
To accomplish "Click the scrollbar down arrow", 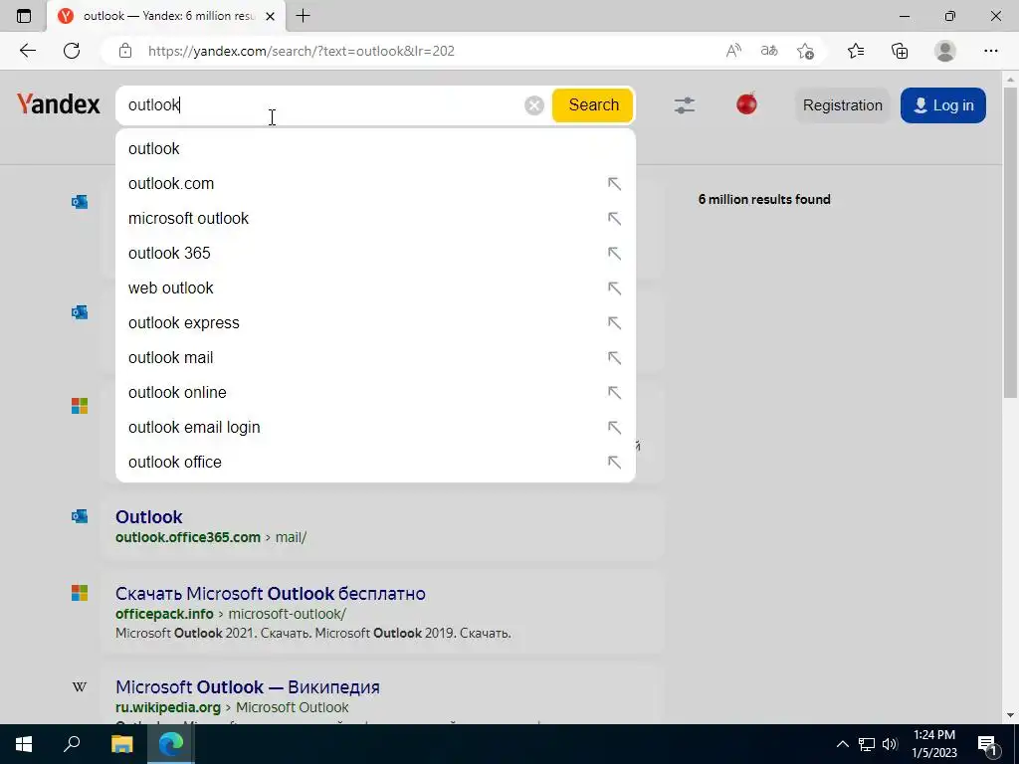I will coord(1010,715).
